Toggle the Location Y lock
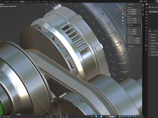Screen dimensions: 158x118 point(139,12)
